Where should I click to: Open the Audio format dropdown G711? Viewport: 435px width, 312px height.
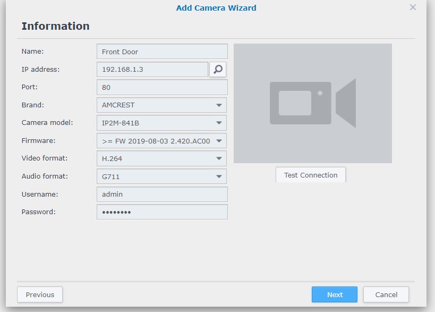[162, 176]
